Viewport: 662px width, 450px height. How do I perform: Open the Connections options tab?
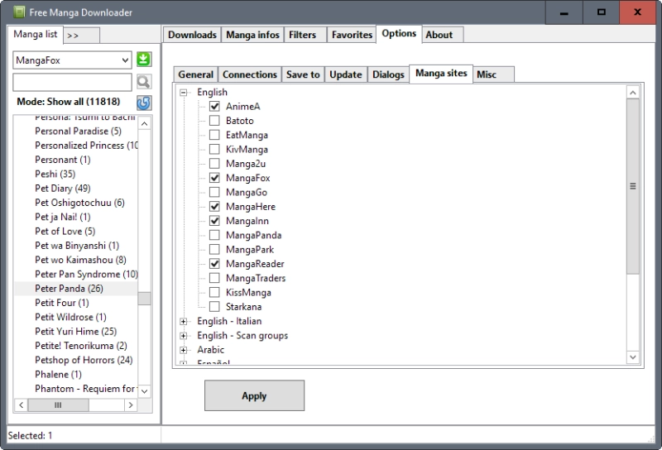[x=250, y=74]
